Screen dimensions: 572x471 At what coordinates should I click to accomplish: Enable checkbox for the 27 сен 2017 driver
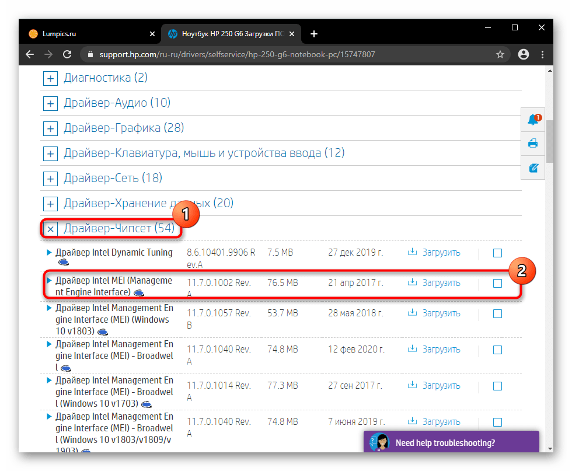click(x=497, y=386)
